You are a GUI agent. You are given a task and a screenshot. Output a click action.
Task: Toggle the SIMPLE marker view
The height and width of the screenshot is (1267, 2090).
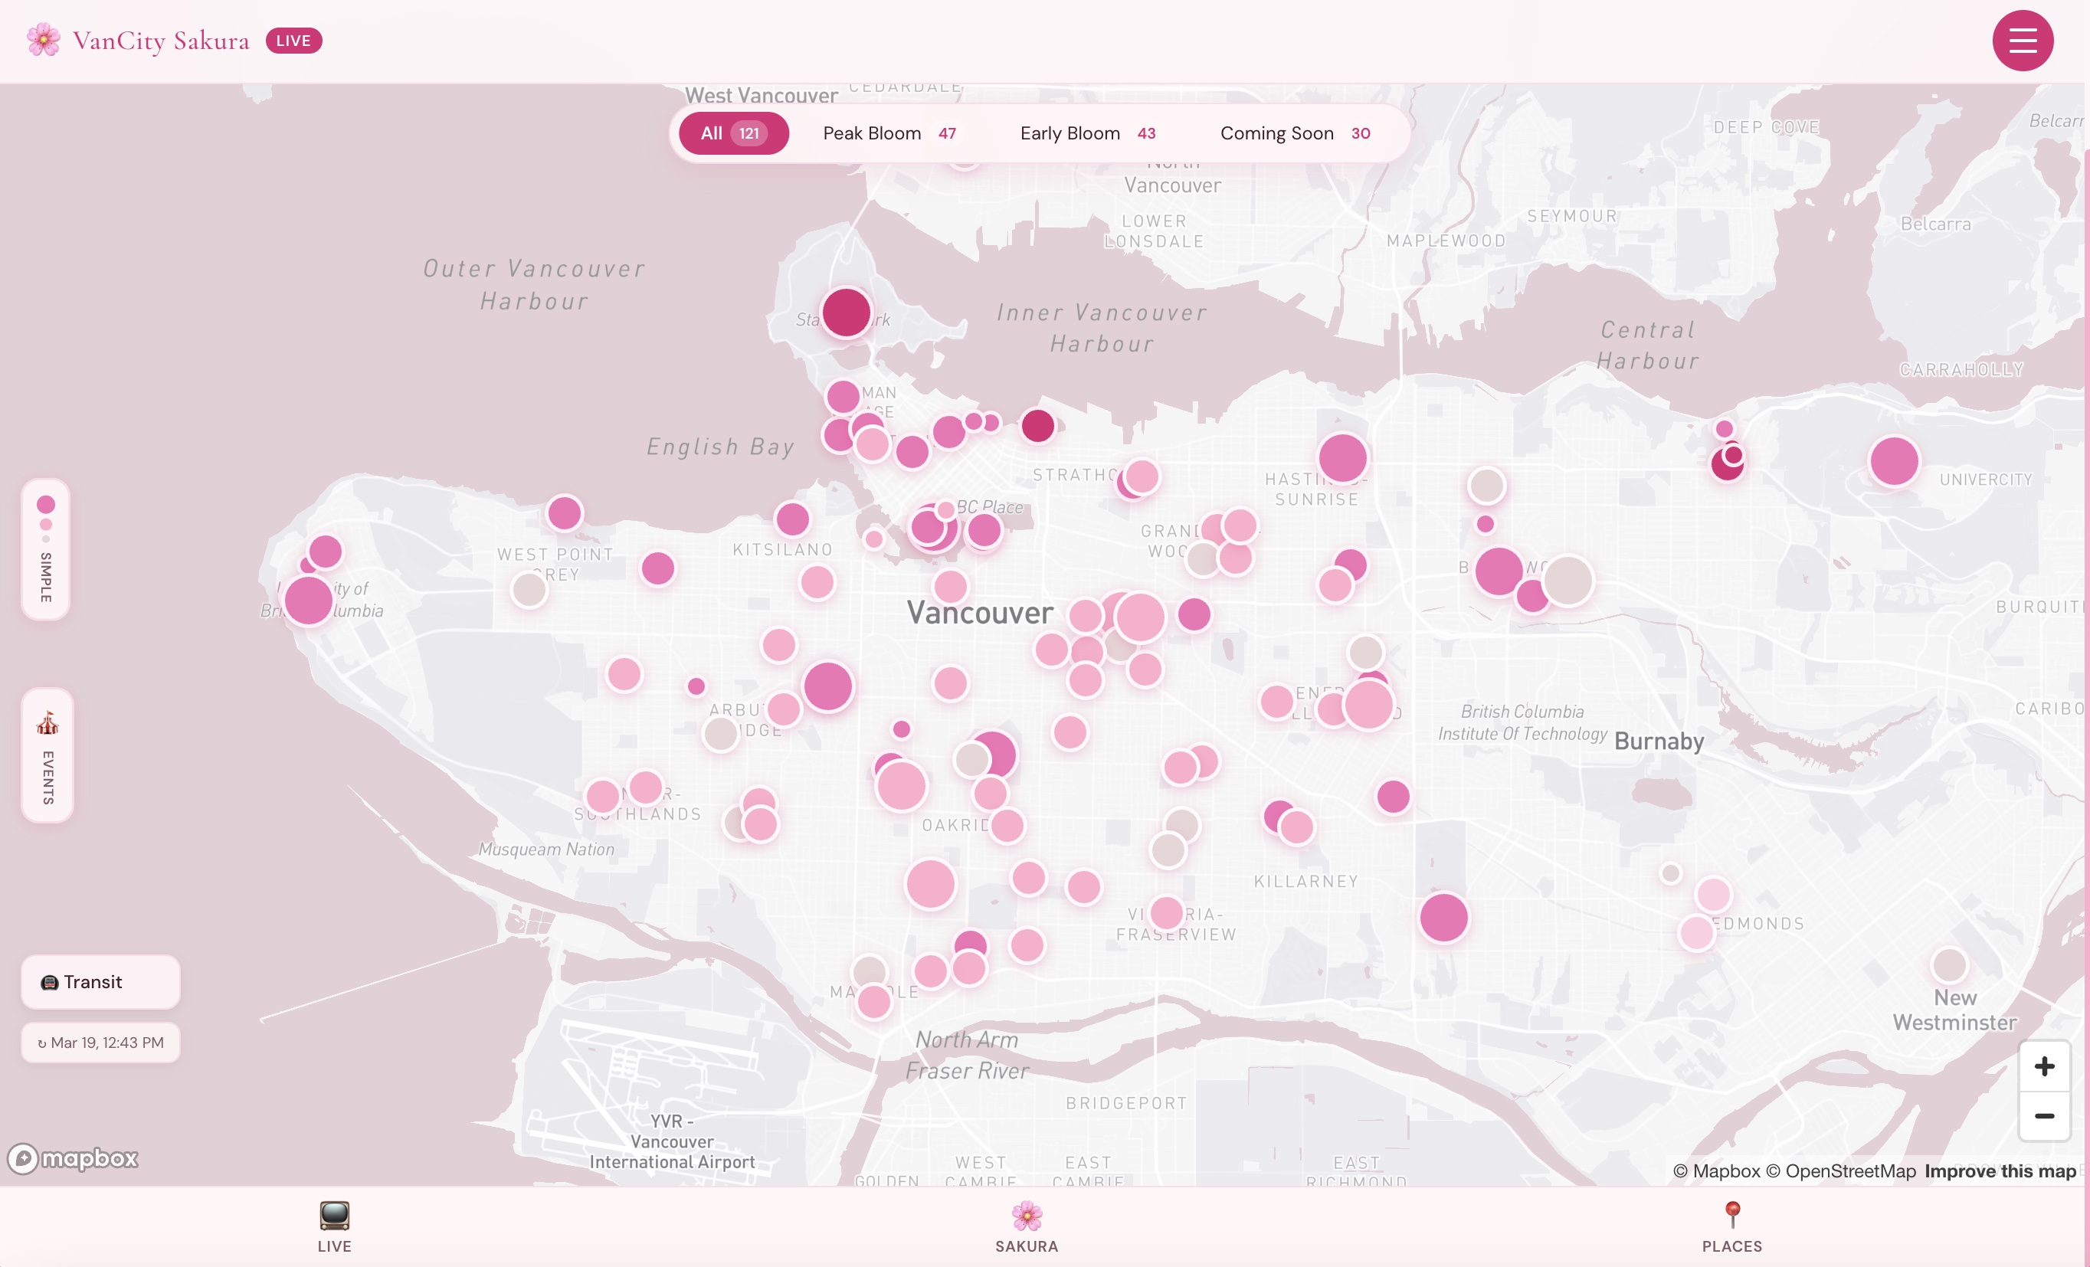coord(46,548)
